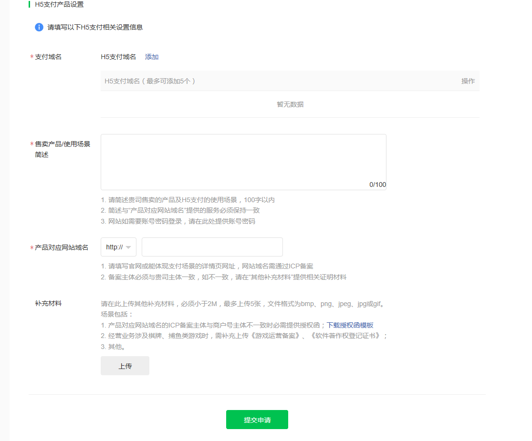Image resolution: width=532 pixels, height=441 pixels.
Task: Click the 操作 column header
Action: (469, 81)
